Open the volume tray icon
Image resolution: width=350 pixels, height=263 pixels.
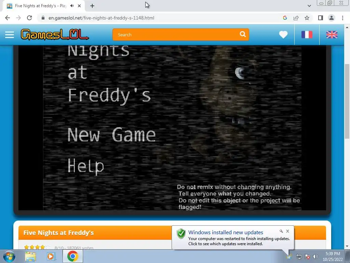(315, 256)
